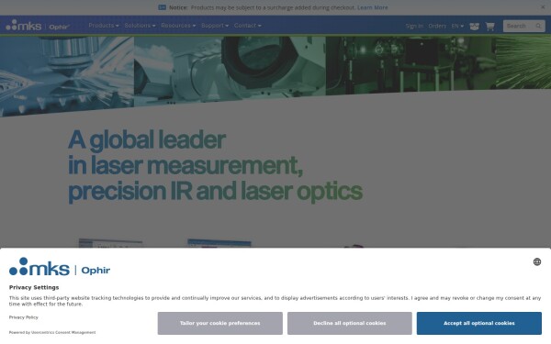Click Learn More in the notice
Screen dimensions: 551x344
click(x=373, y=7)
